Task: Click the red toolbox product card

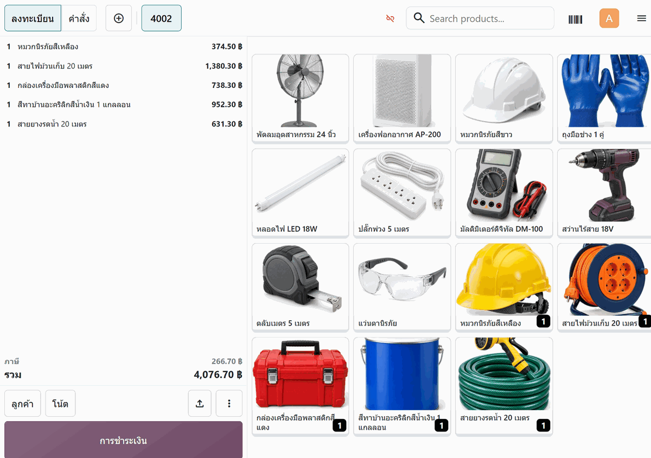Action: click(300, 386)
